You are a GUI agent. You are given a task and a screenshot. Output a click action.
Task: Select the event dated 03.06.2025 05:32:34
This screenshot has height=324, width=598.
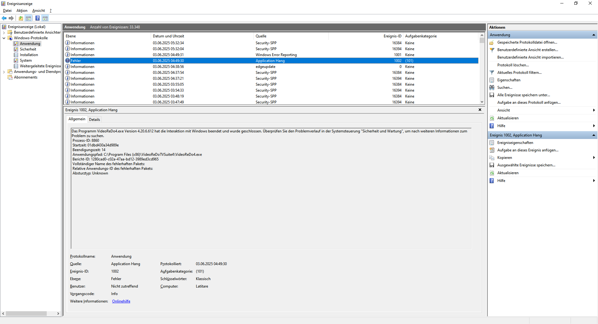tap(271, 43)
